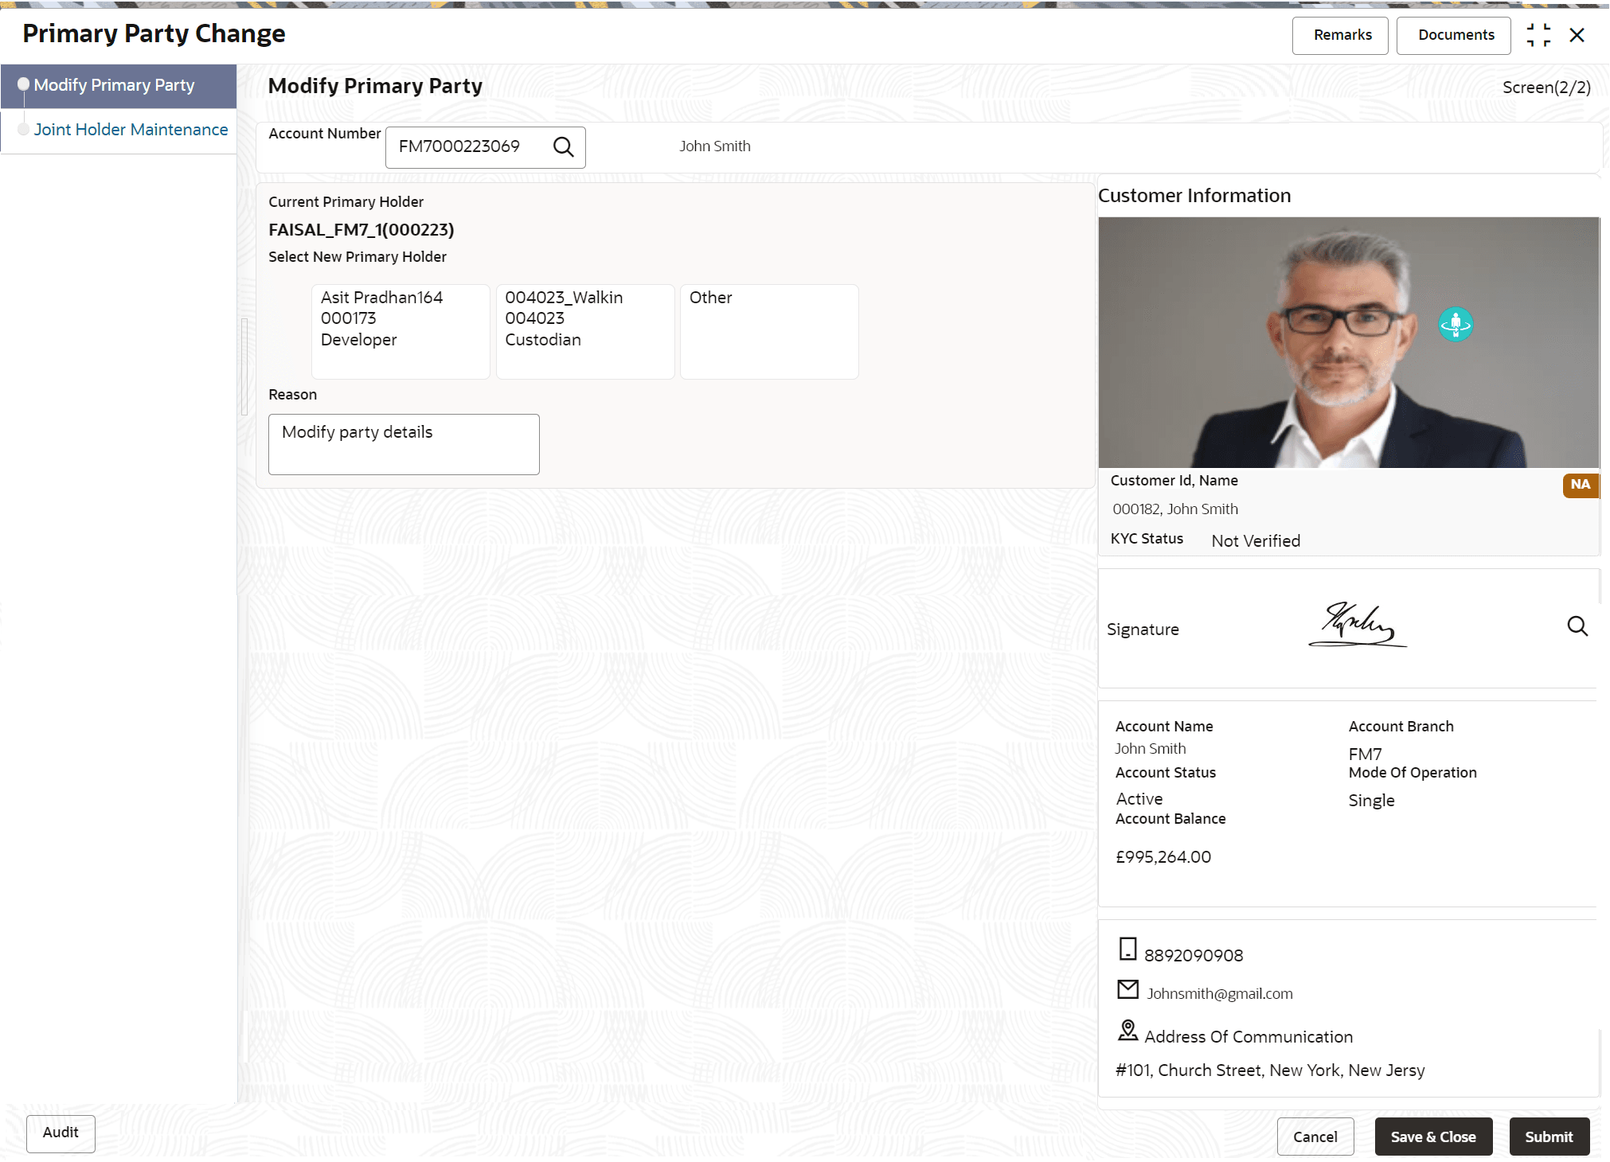
Task: Open the Documents panel
Action: (x=1455, y=36)
